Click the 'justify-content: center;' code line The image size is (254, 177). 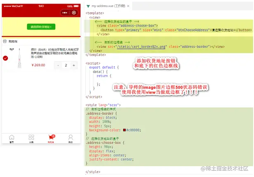tap(111, 159)
